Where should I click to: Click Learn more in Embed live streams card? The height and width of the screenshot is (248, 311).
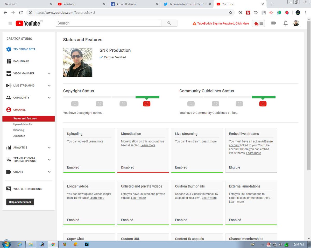coord(253,153)
